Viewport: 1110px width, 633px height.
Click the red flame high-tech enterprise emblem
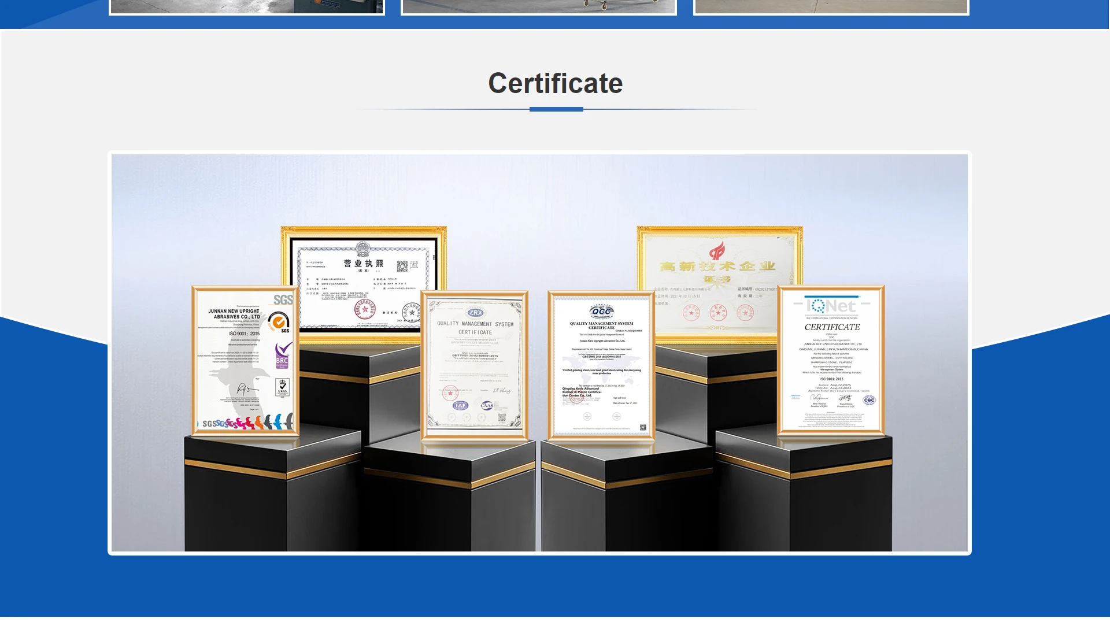[x=717, y=250]
